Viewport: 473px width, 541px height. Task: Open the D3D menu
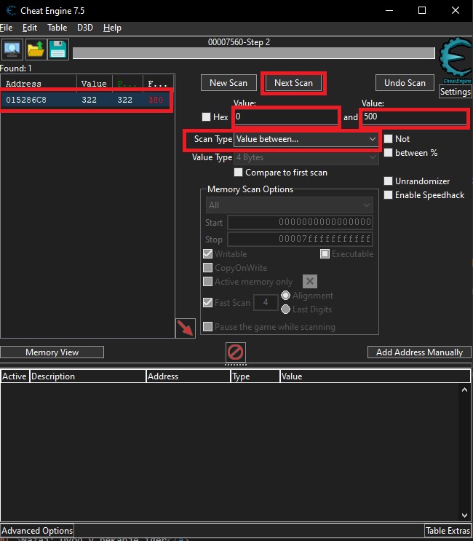(x=84, y=28)
